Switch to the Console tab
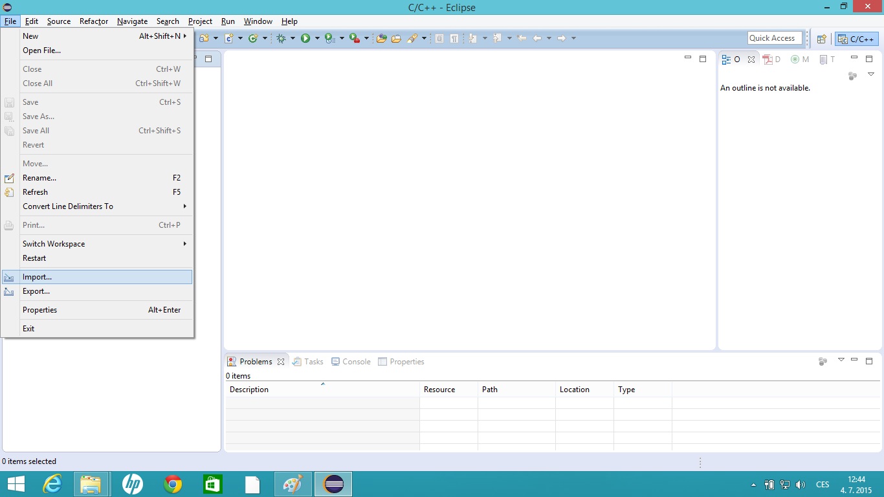The image size is (884, 497). tap(351, 362)
